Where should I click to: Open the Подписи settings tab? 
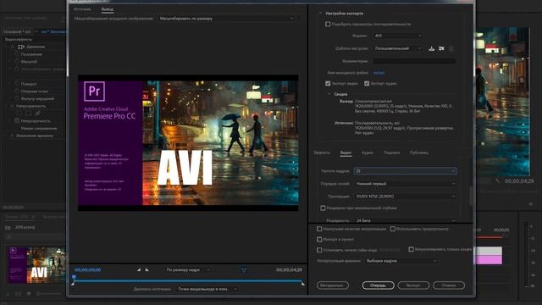[391, 152]
